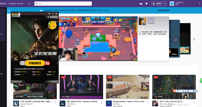Follow the Twitch Prime banner link
This screenshot has height=107, width=202.
pos(49,10)
